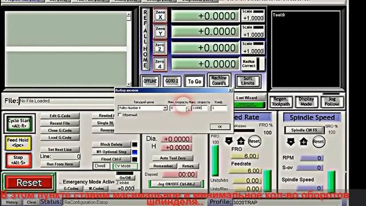The image size is (366, 206).
Task: Reset the FRO percentage with round Reset
Action: pyautogui.click(x=254, y=141)
